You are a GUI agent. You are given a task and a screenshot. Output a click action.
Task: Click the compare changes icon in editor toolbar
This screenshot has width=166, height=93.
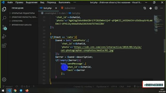coord(145,8)
